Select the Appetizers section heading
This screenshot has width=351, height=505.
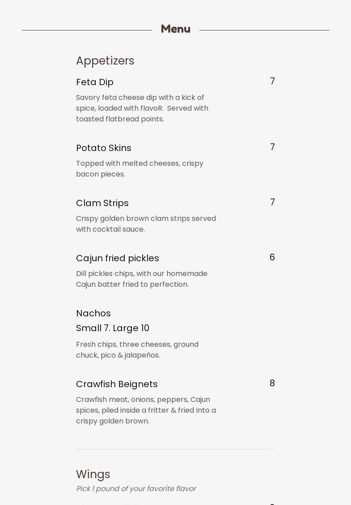point(105,61)
